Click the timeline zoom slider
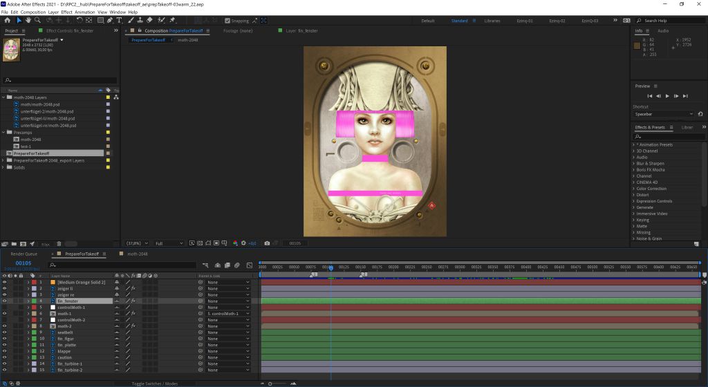Viewport: 708px width, 387px height. click(x=270, y=384)
